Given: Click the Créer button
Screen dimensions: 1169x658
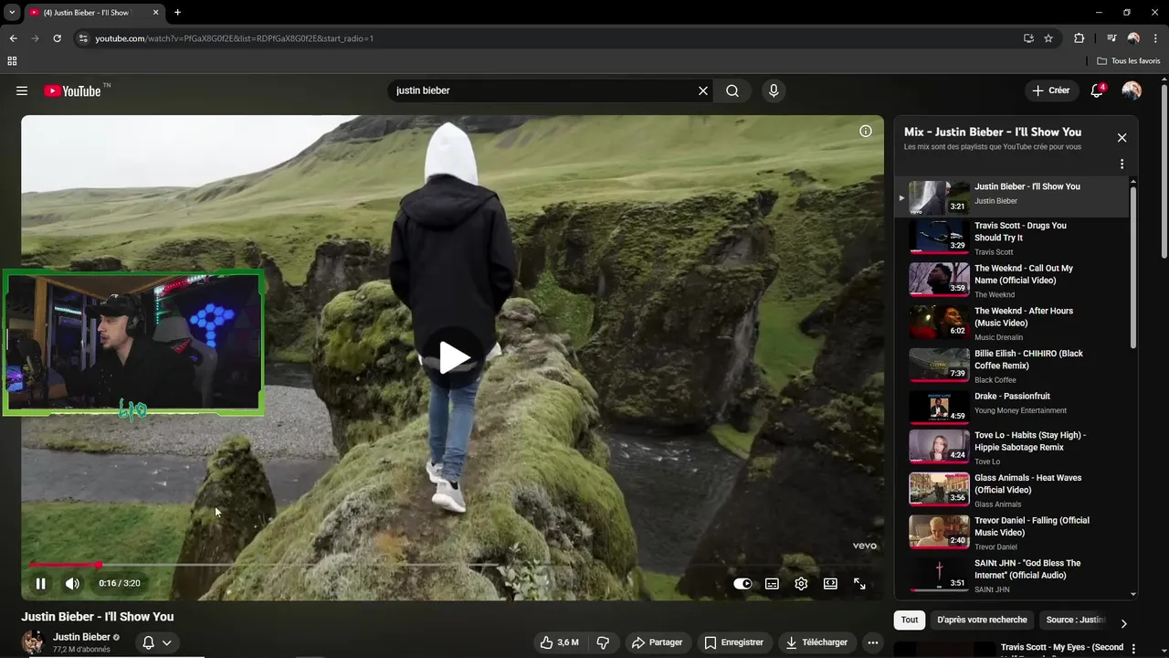Looking at the screenshot, I should click(x=1051, y=90).
